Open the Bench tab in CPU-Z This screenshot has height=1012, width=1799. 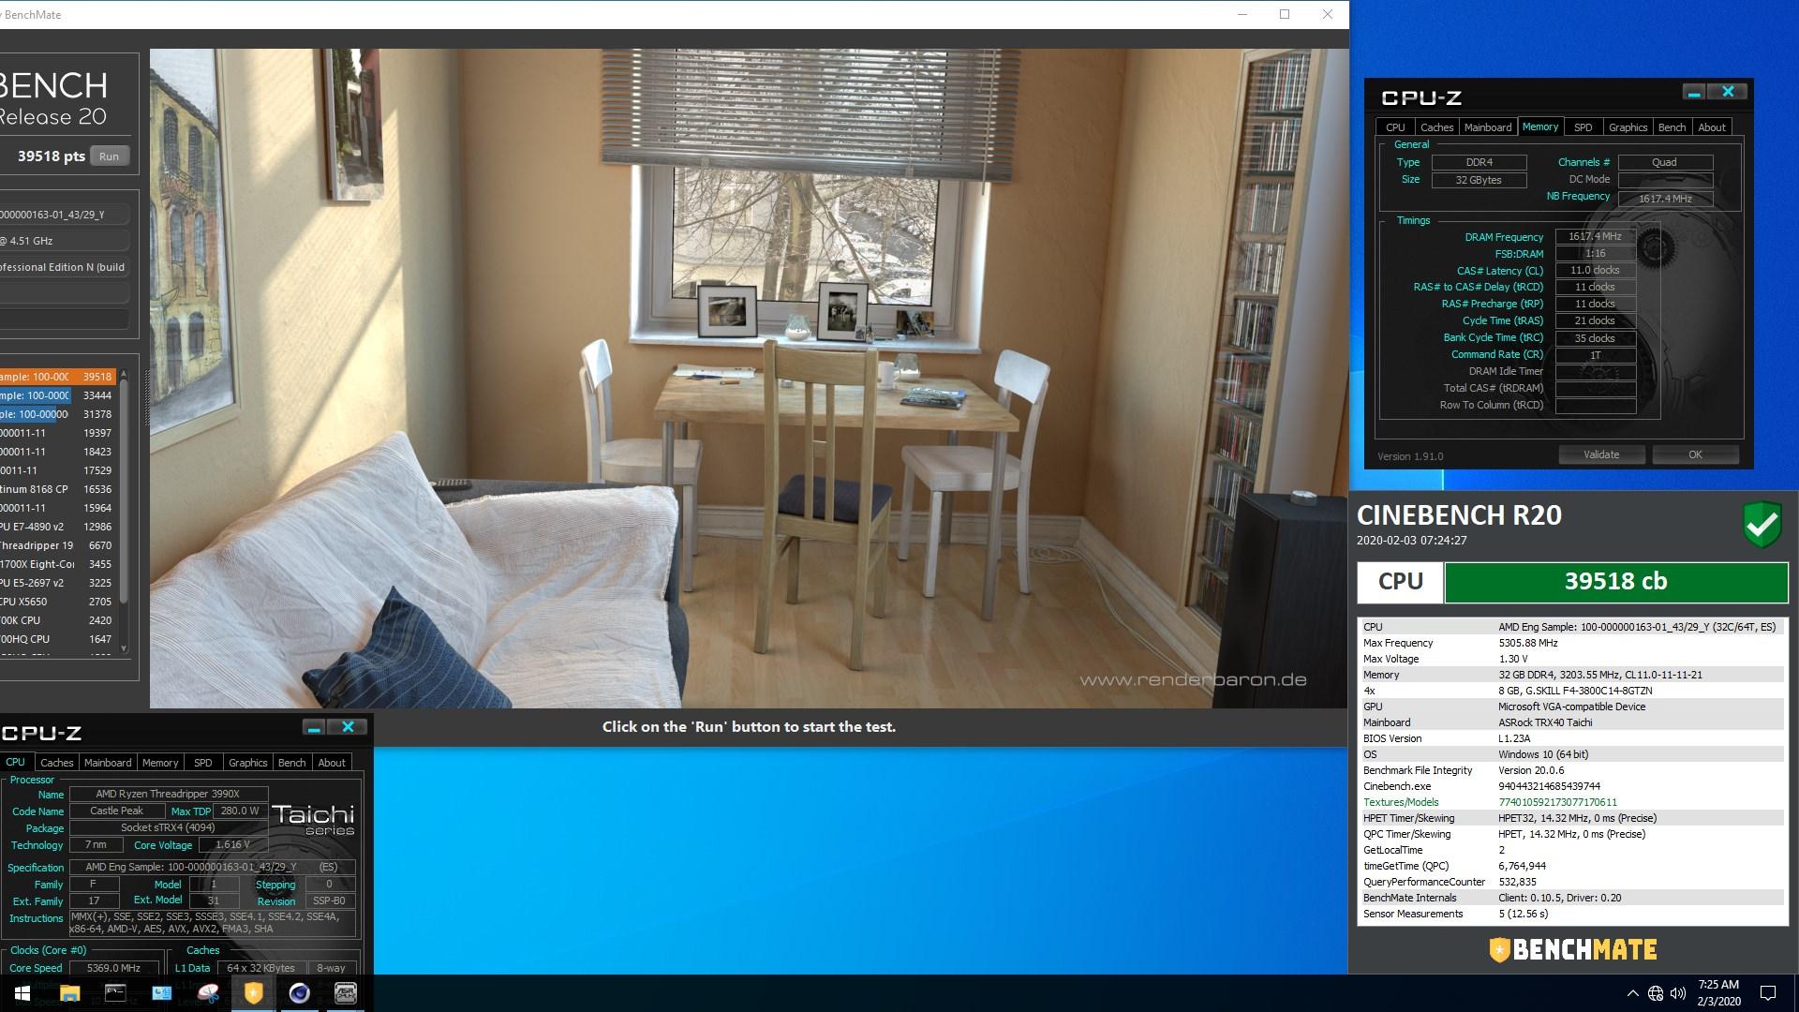pyautogui.click(x=1672, y=126)
